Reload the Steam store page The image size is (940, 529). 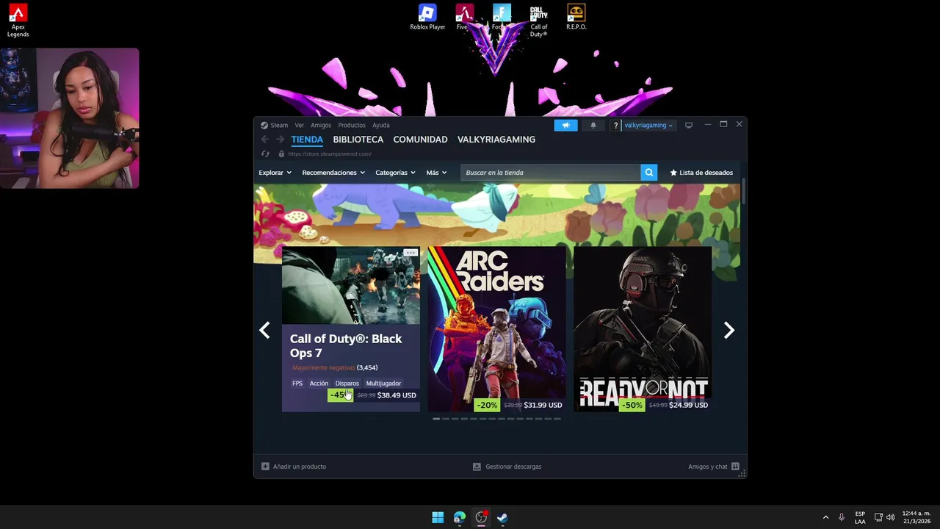(266, 154)
